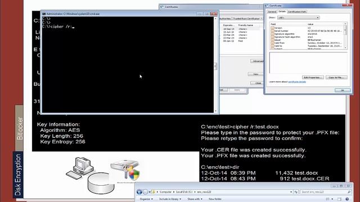
Task: Select the Issuer field row
Action: (x=307, y=40)
